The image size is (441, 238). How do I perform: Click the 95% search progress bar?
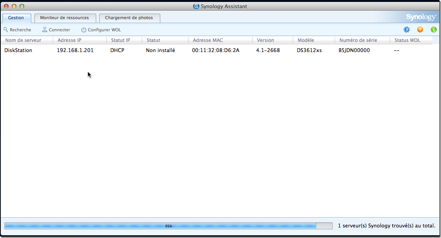169,226
